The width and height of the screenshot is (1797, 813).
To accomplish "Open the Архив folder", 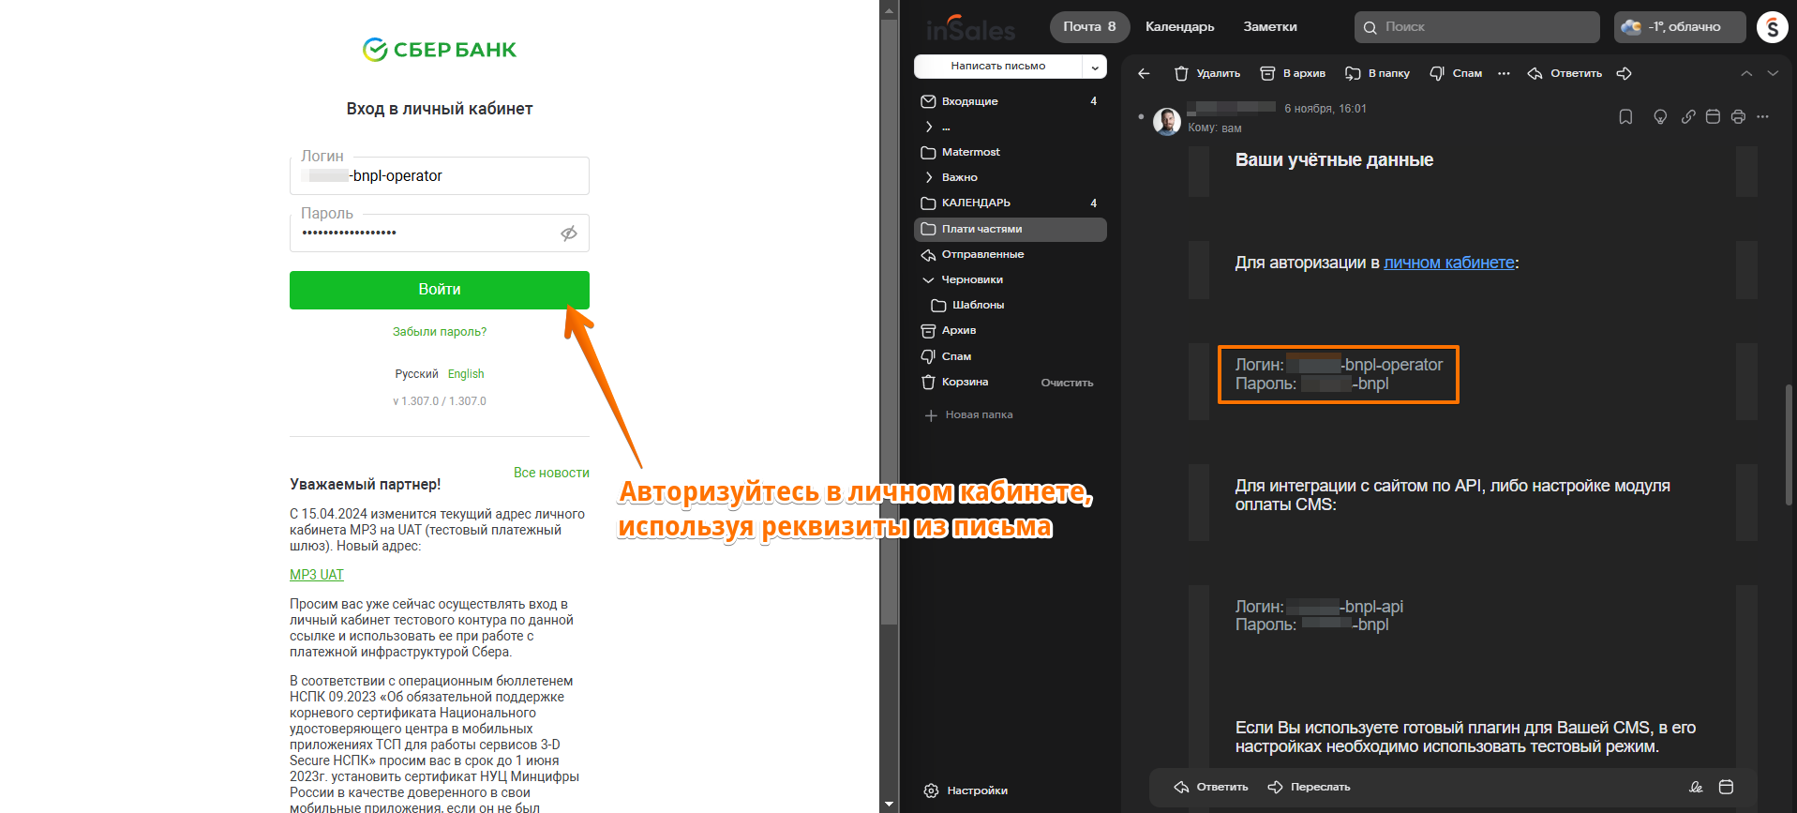I will point(1011,330).
